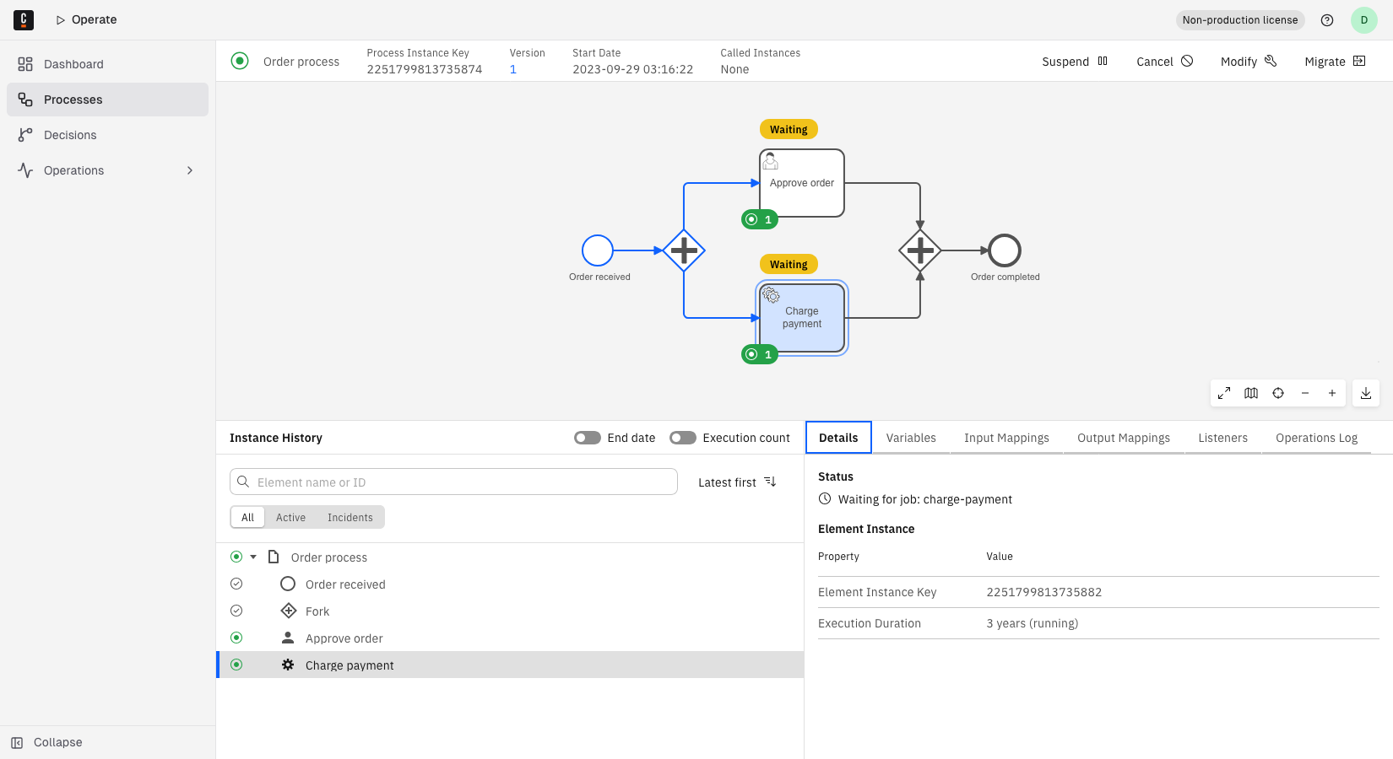Select Charge payment in instance history
This screenshot has width=1393, height=759.
pos(510,665)
